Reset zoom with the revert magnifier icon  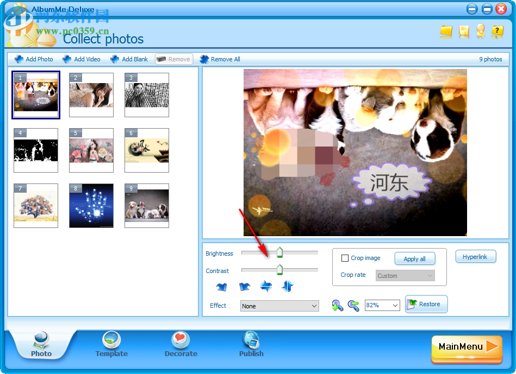tap(353, 305)
